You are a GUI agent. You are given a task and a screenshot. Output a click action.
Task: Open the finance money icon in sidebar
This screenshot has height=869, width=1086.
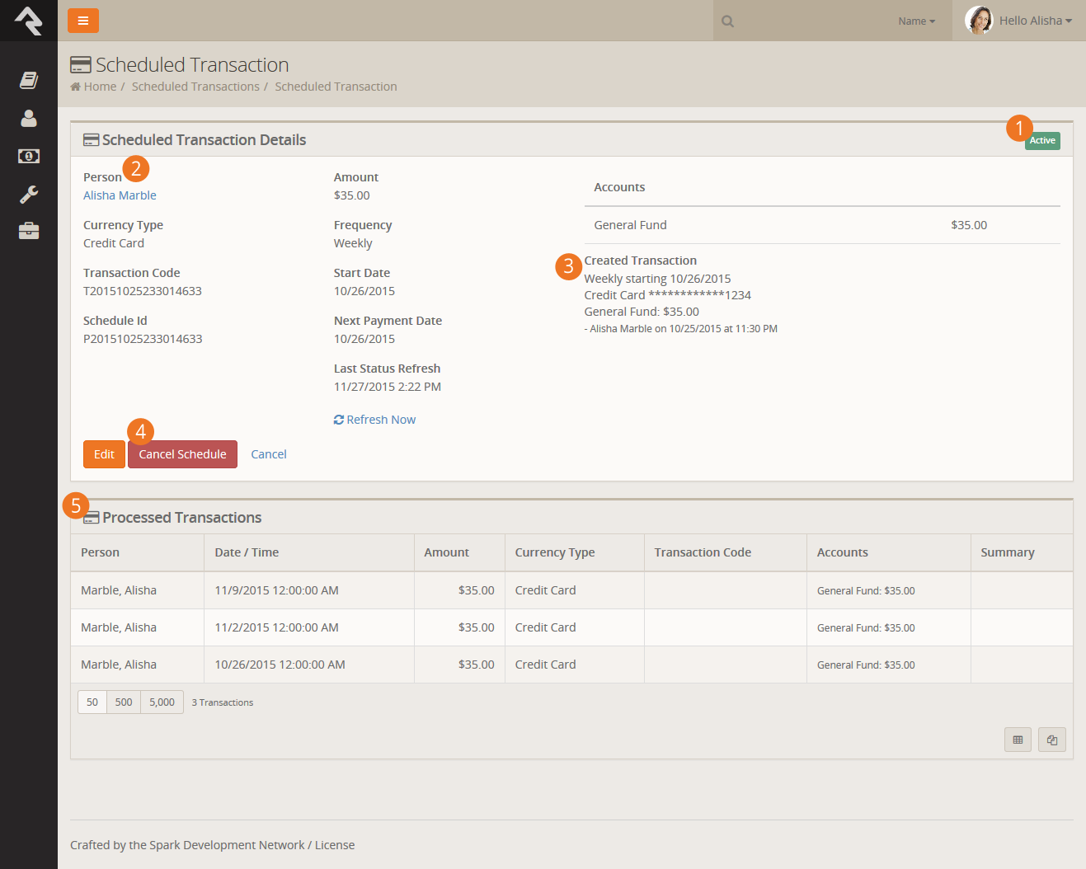(x=29, y=156)
